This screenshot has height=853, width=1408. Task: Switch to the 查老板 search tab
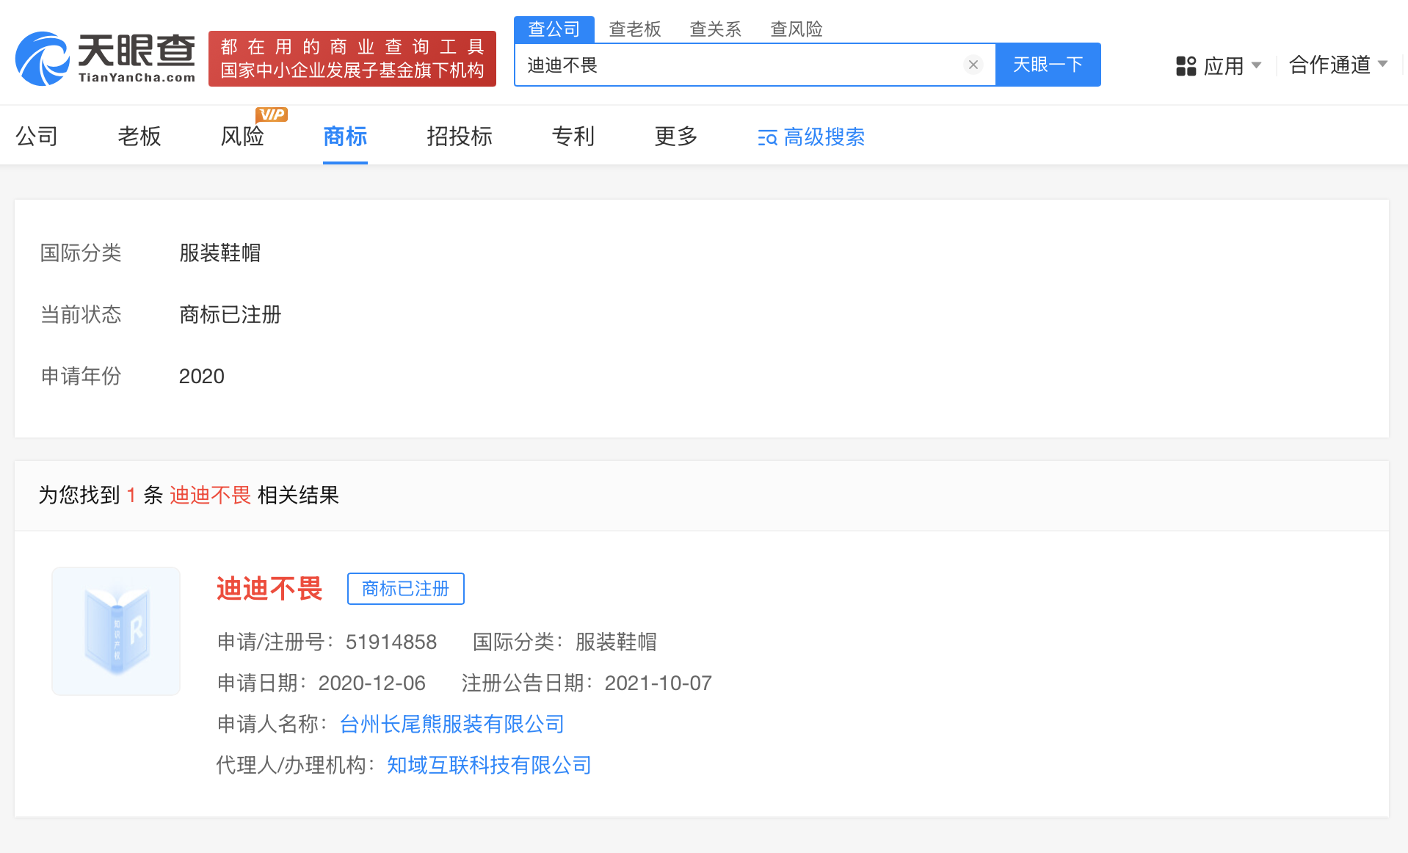point(635,29)
